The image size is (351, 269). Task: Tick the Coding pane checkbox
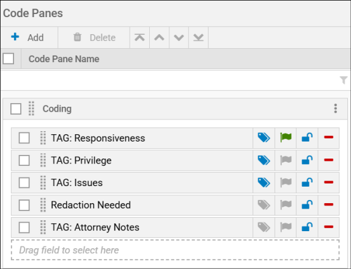click(16, 109)
